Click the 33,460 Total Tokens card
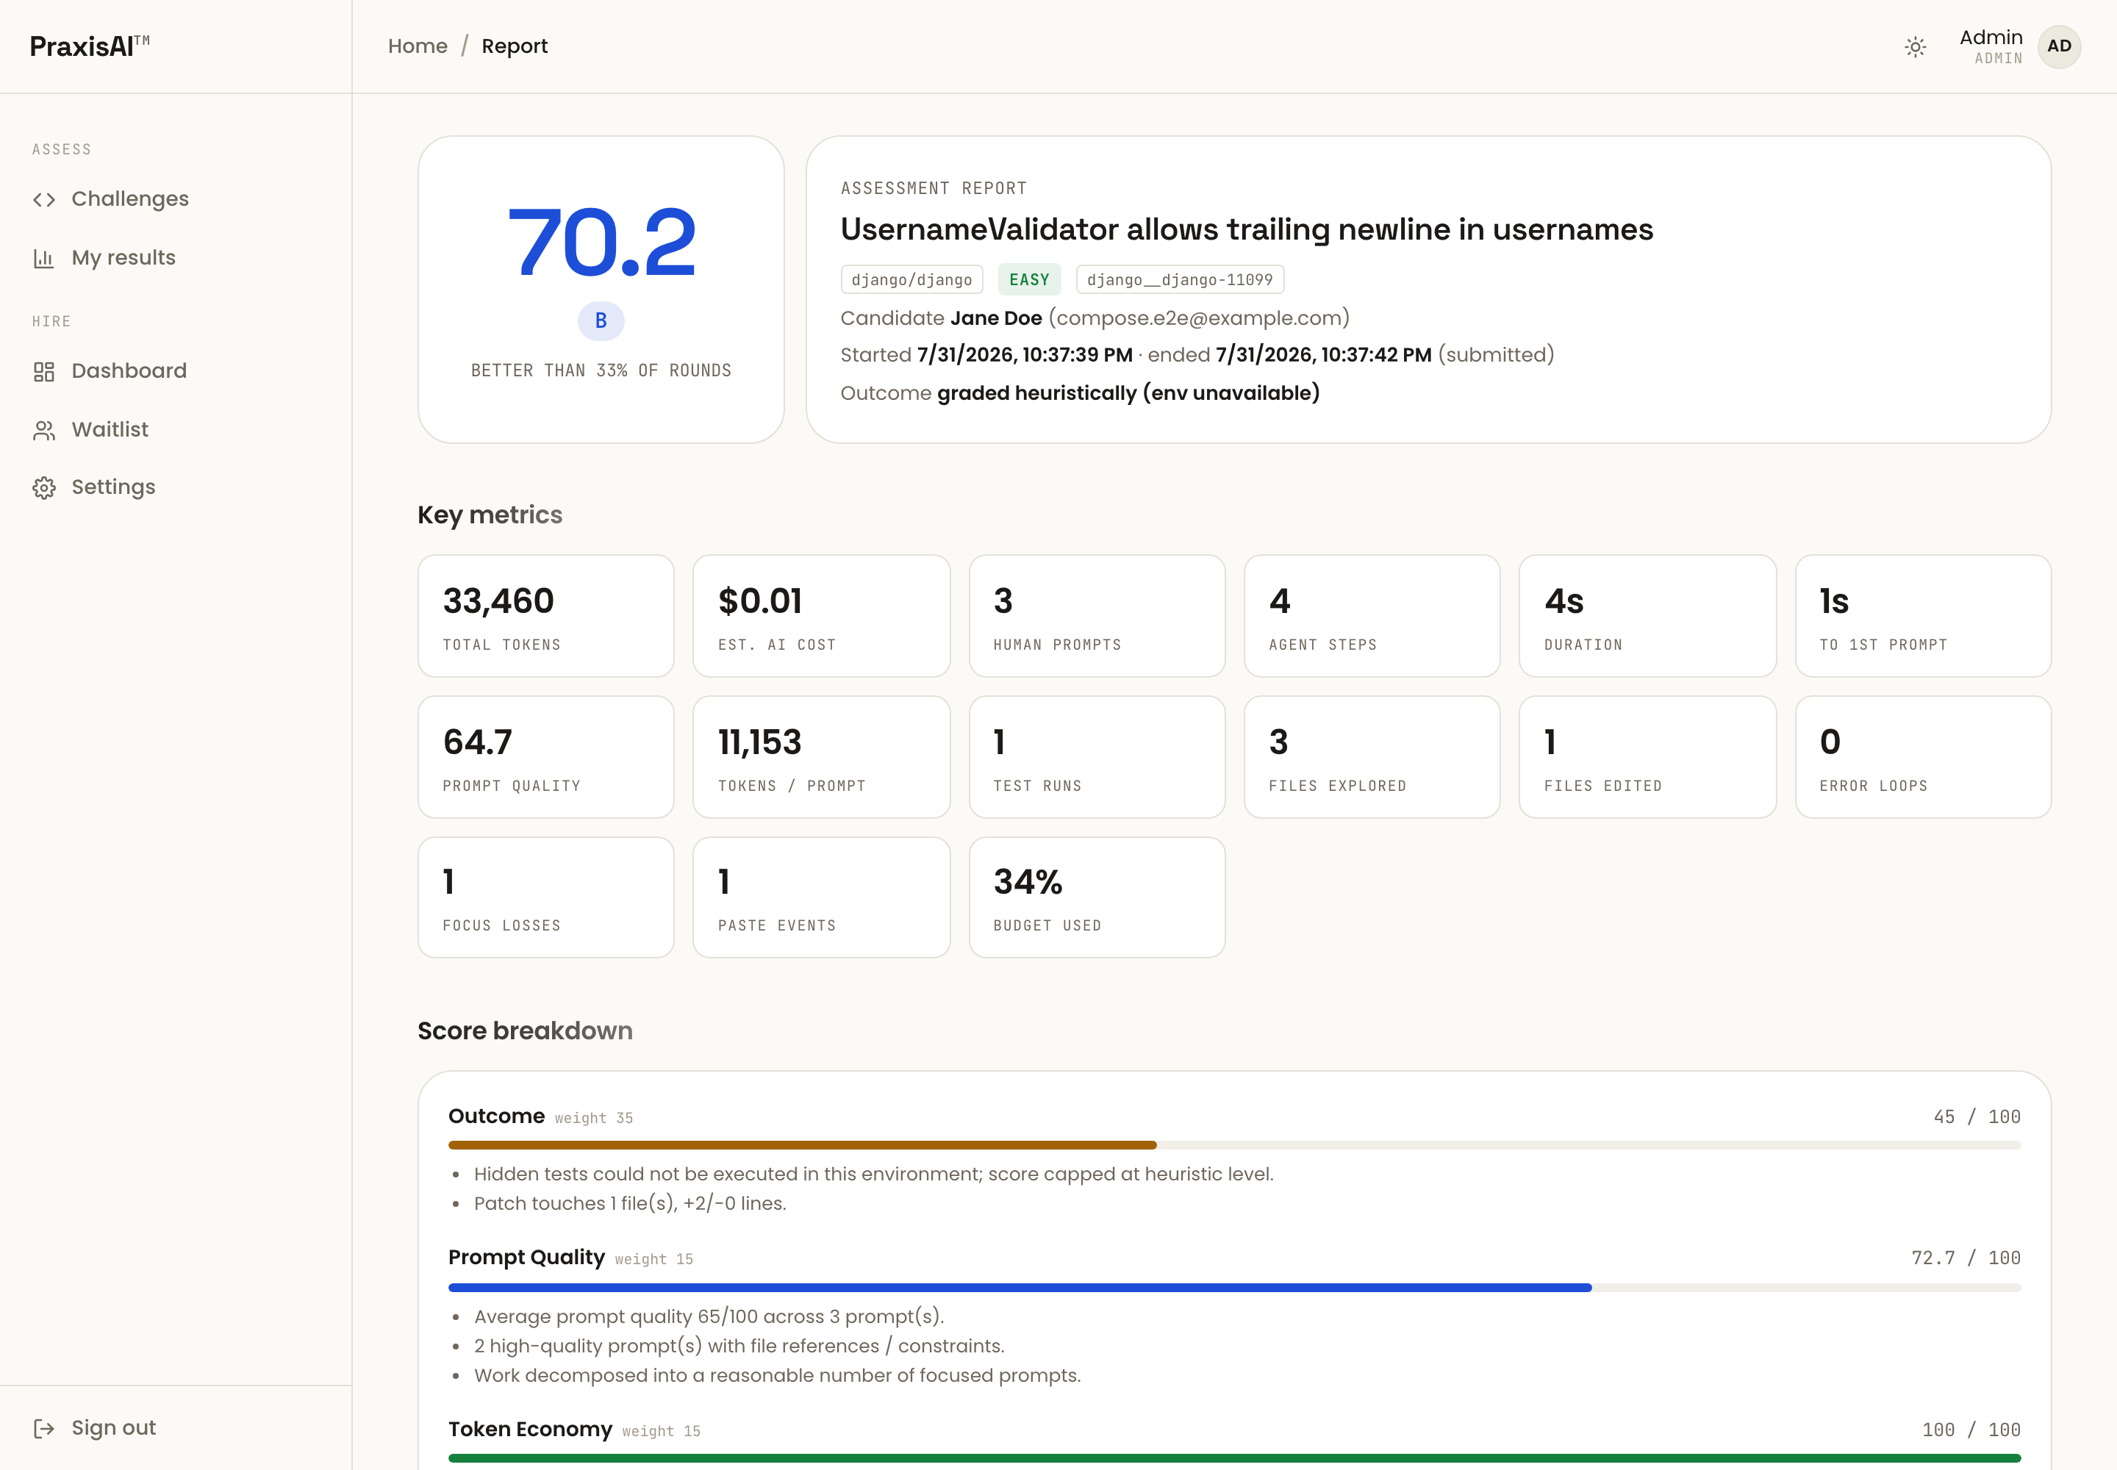2117x1470 pixels. tap(545, 616)
